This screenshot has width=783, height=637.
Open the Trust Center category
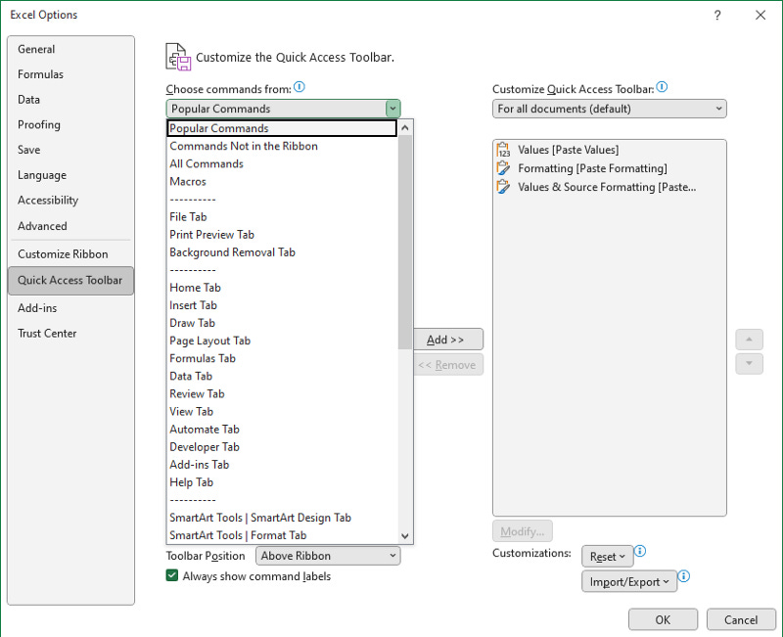70,334
